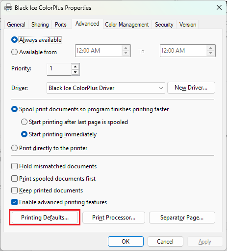
Task: Select Print directly to the printer
Action: coord(14,148)
